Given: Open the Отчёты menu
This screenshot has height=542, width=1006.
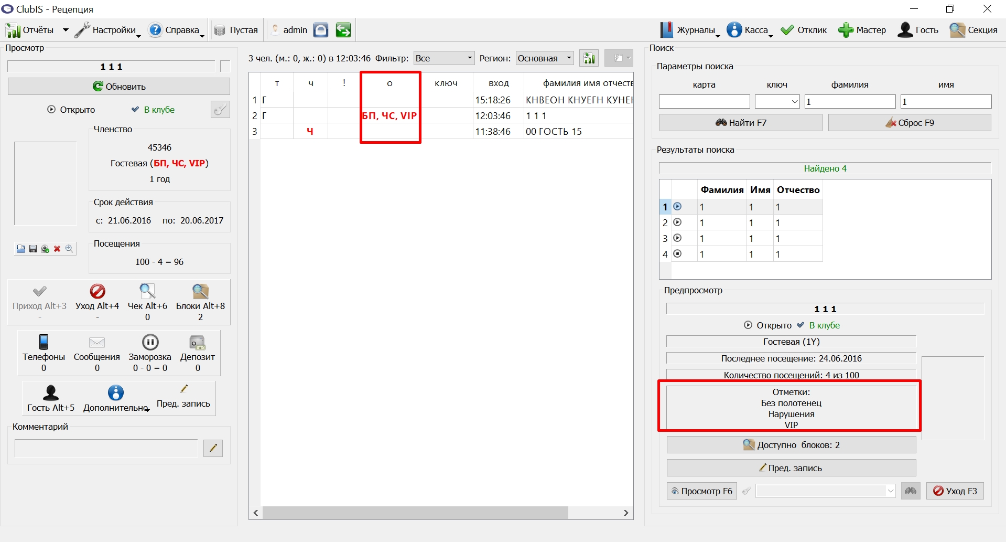Looking at the screenshot, I should [37, 30].
